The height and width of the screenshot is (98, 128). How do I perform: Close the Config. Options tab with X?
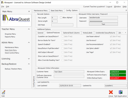point(126,10)
